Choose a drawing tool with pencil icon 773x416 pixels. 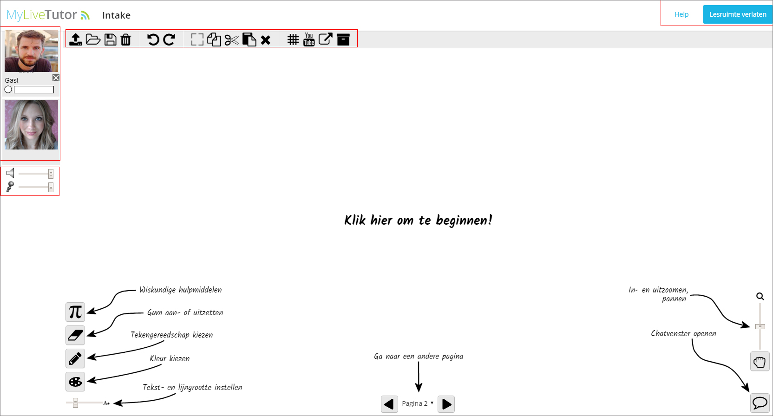click(x=75, y=358)
